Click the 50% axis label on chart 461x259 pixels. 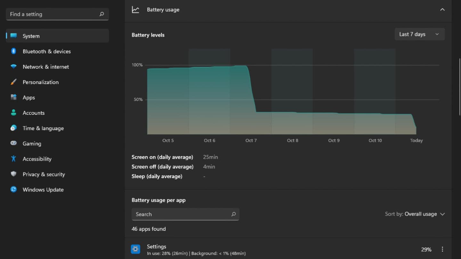(138, 99)
